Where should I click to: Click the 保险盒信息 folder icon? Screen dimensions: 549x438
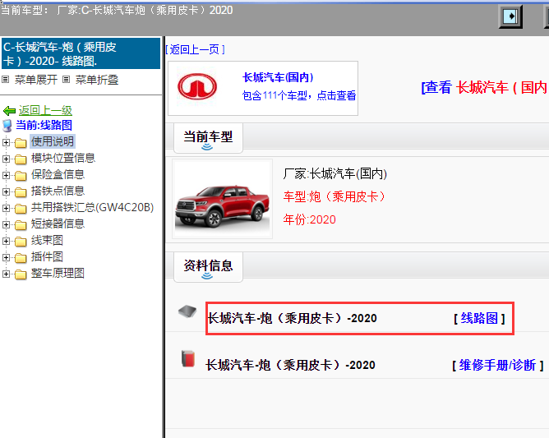tap(21, 176)
